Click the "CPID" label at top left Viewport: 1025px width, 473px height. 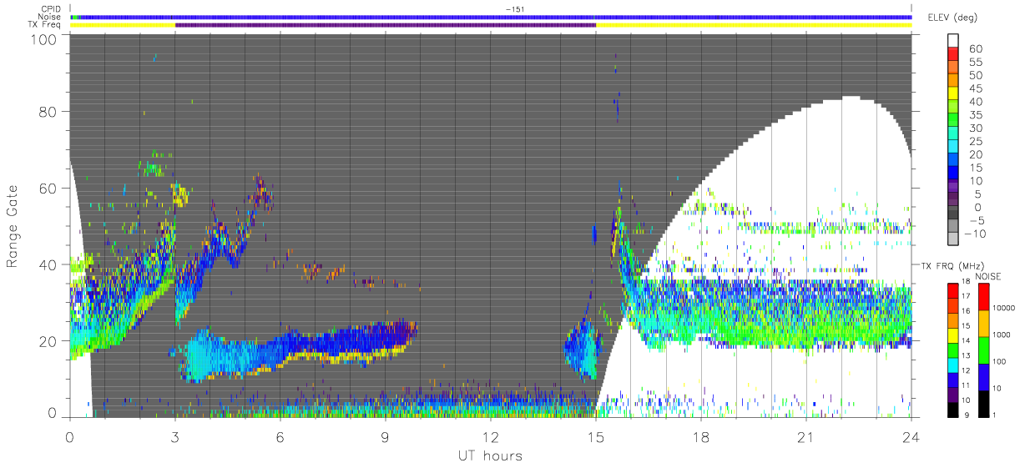(51, 9)
